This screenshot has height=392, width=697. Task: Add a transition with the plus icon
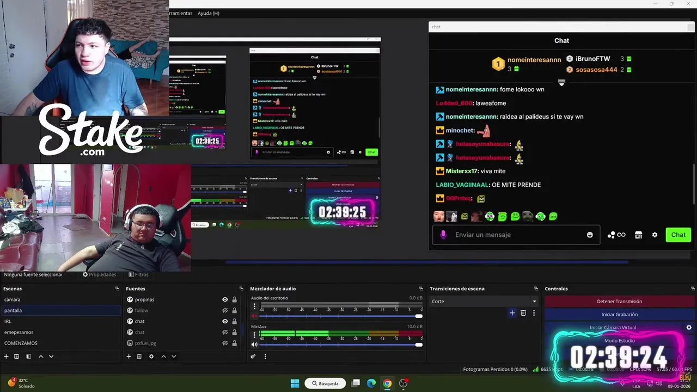click(512, 313)
